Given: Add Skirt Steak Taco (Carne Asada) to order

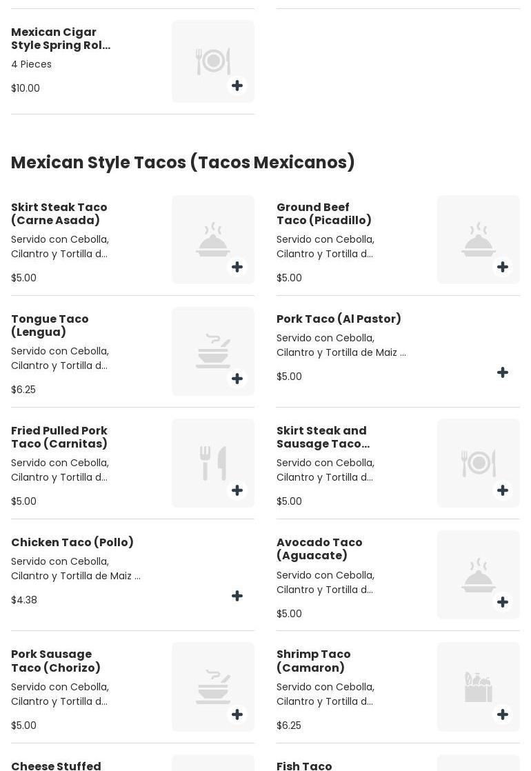Looking at the screenshot, I should click(237, 267).
